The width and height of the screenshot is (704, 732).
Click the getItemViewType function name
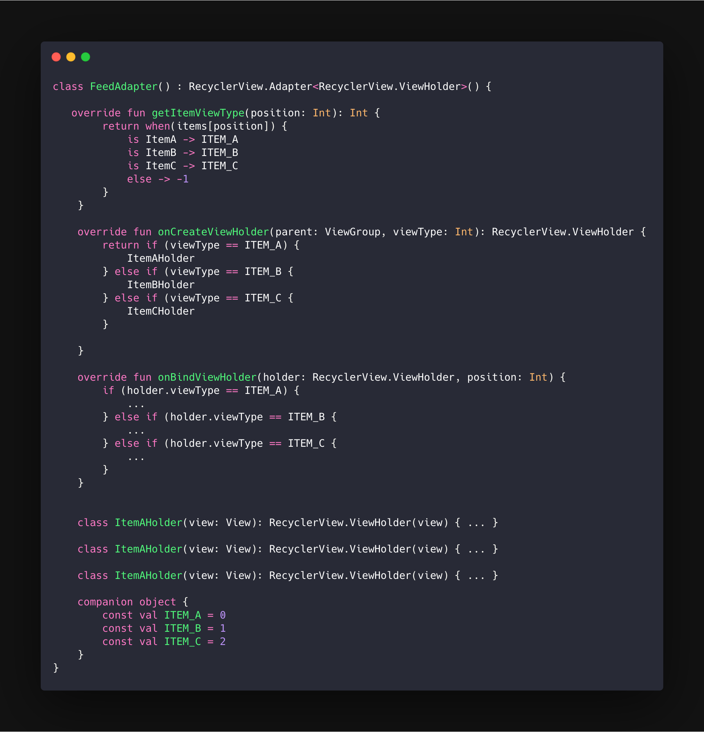click(x=198, y=112)
